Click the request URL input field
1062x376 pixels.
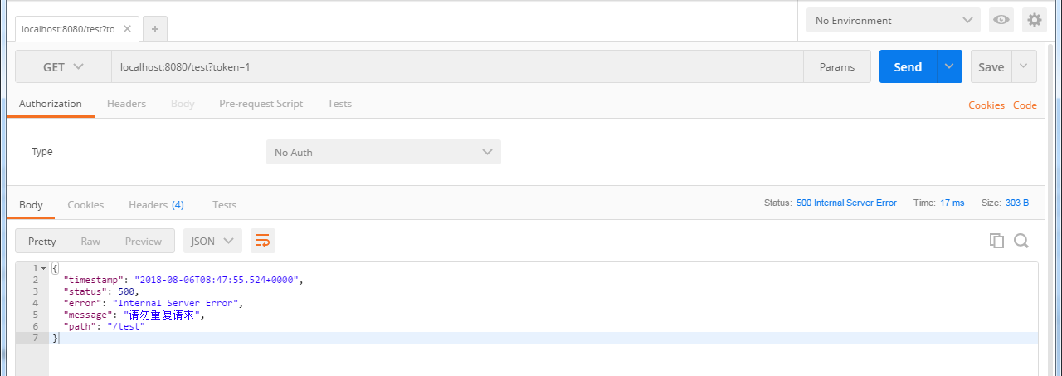click(x=456, y=67)
